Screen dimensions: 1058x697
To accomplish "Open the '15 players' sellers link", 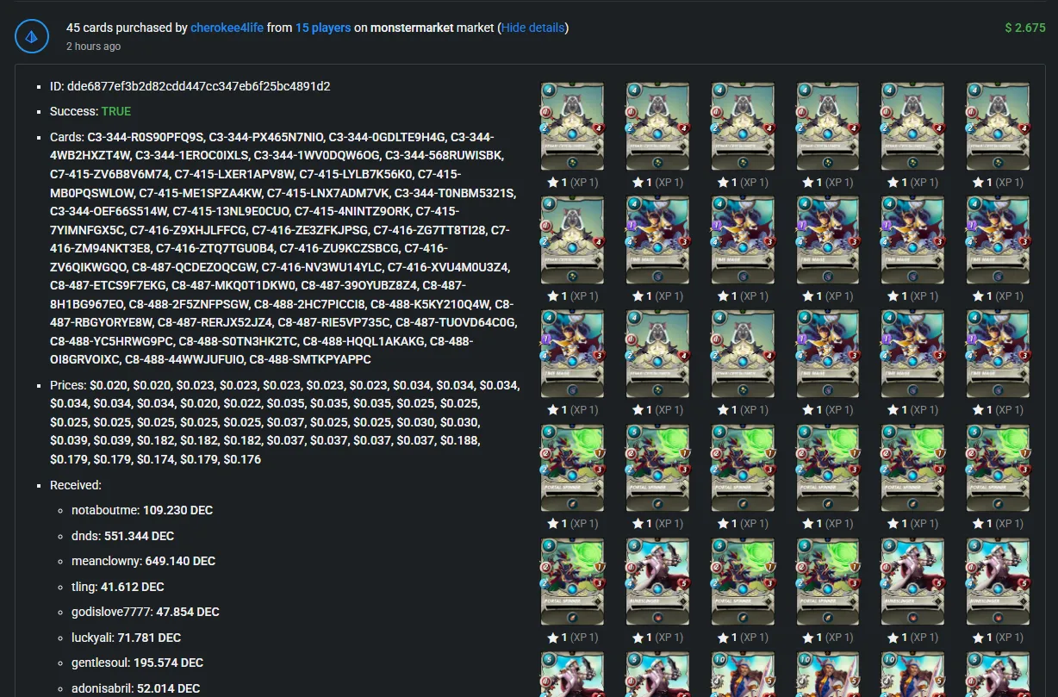I will click(323, 28).
